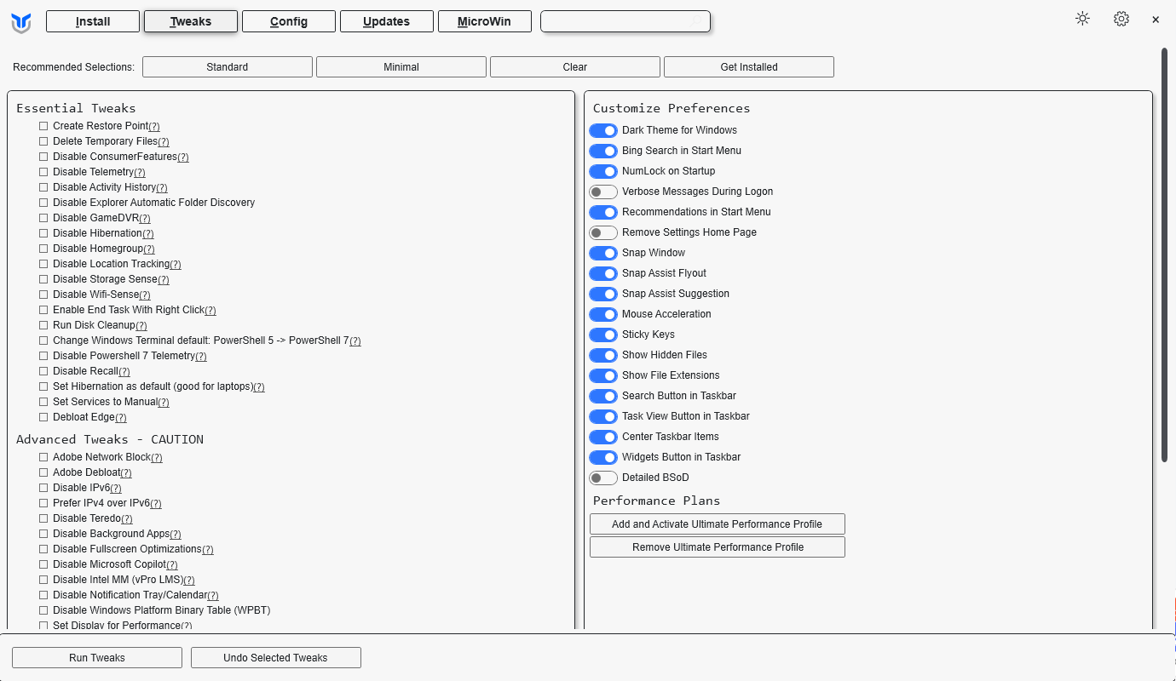Check Disable IPv6 box
The height and width of the screenshot is (681, 1176).
tap(43, 488)
